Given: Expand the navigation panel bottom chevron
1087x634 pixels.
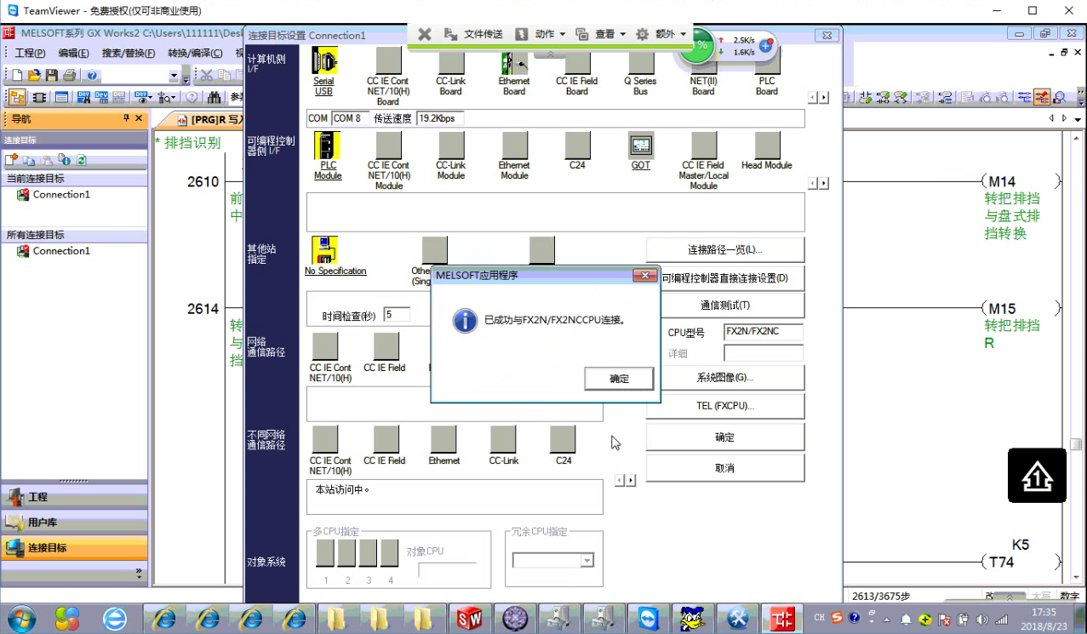Looking at the screenshot, I should click(139, 574).
